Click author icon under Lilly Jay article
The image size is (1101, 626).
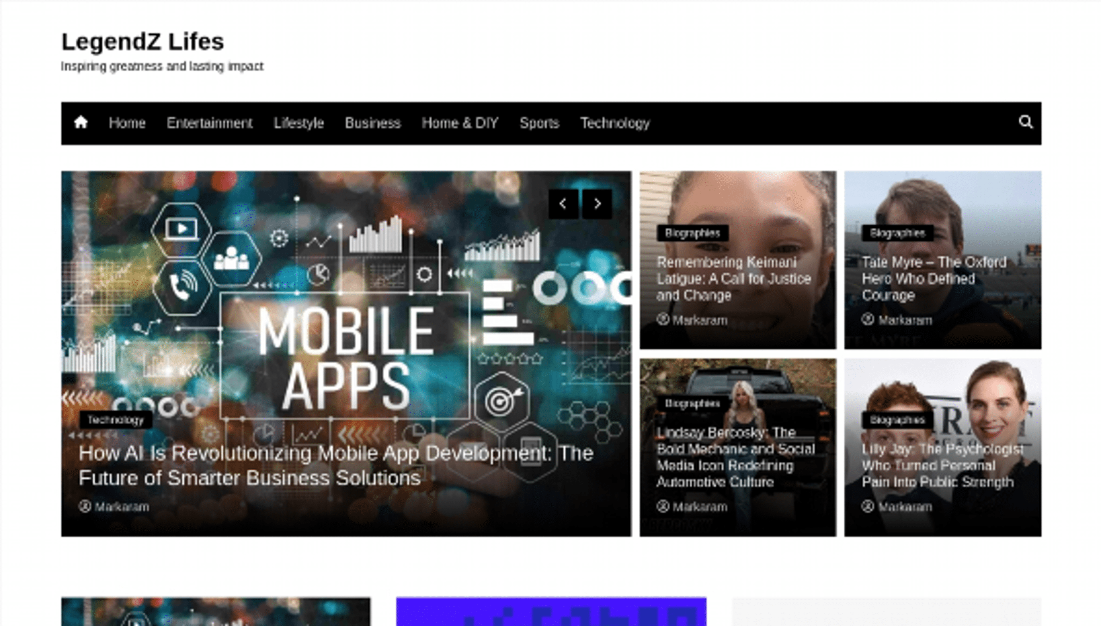(868, 507)
